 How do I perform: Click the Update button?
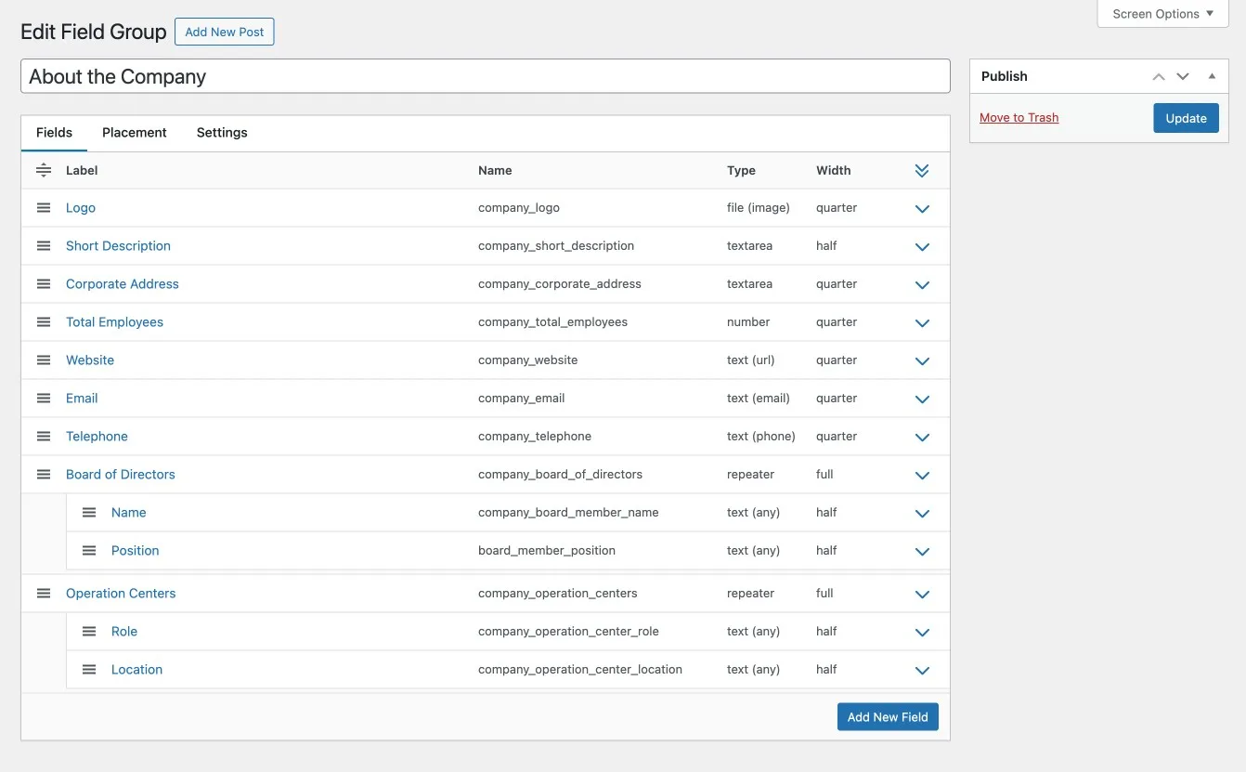click(1186, 118)
